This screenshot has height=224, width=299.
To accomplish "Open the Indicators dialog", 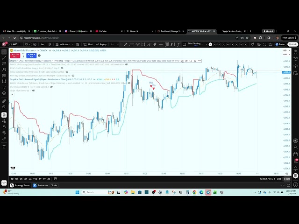I will point(63,44).
